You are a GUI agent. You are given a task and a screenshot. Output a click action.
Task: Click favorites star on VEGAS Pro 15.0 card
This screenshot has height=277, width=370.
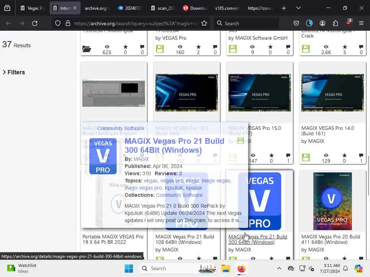[272, 155]
